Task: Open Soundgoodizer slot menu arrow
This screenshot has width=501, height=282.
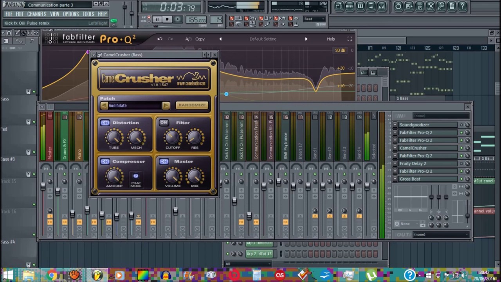Action: click(x=395, y=125)
